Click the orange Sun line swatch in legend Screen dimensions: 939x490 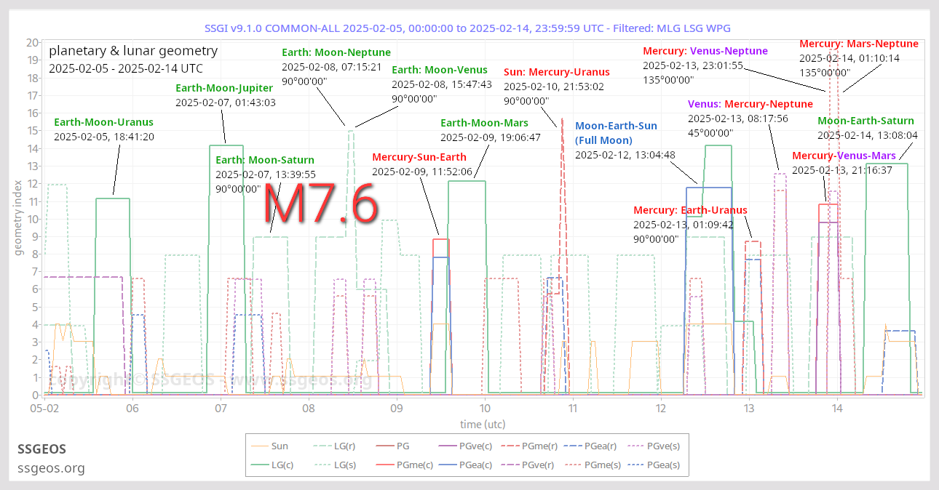click(258, 446)
